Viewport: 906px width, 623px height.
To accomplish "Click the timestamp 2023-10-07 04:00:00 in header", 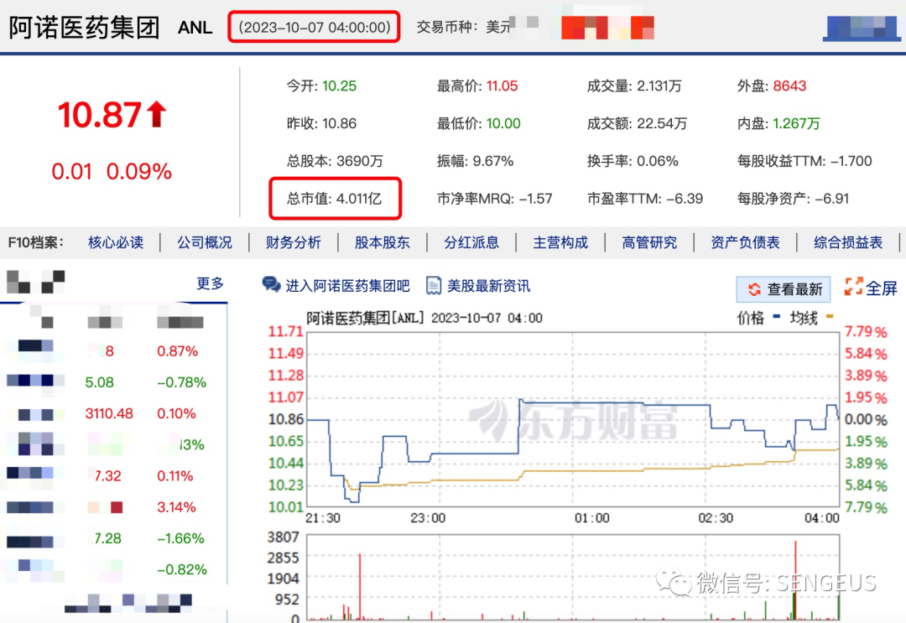I will click(x=315, y=27).
